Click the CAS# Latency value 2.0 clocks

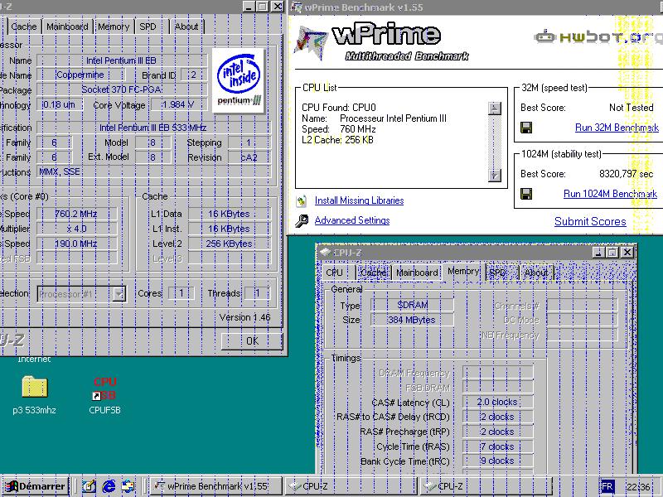[x=497, y=402]
